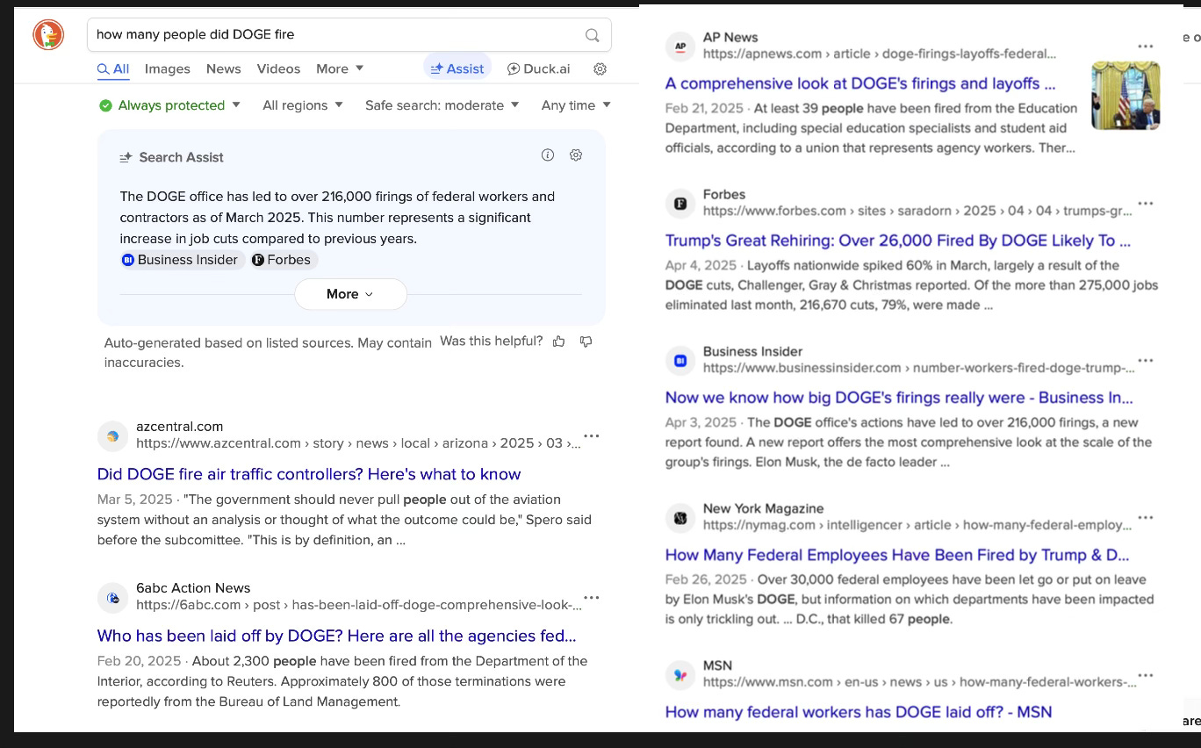This screenshot has width=1201, height=748.
Task: Click the azcentral.com URL breadcrumb
Action: point(358,443)
